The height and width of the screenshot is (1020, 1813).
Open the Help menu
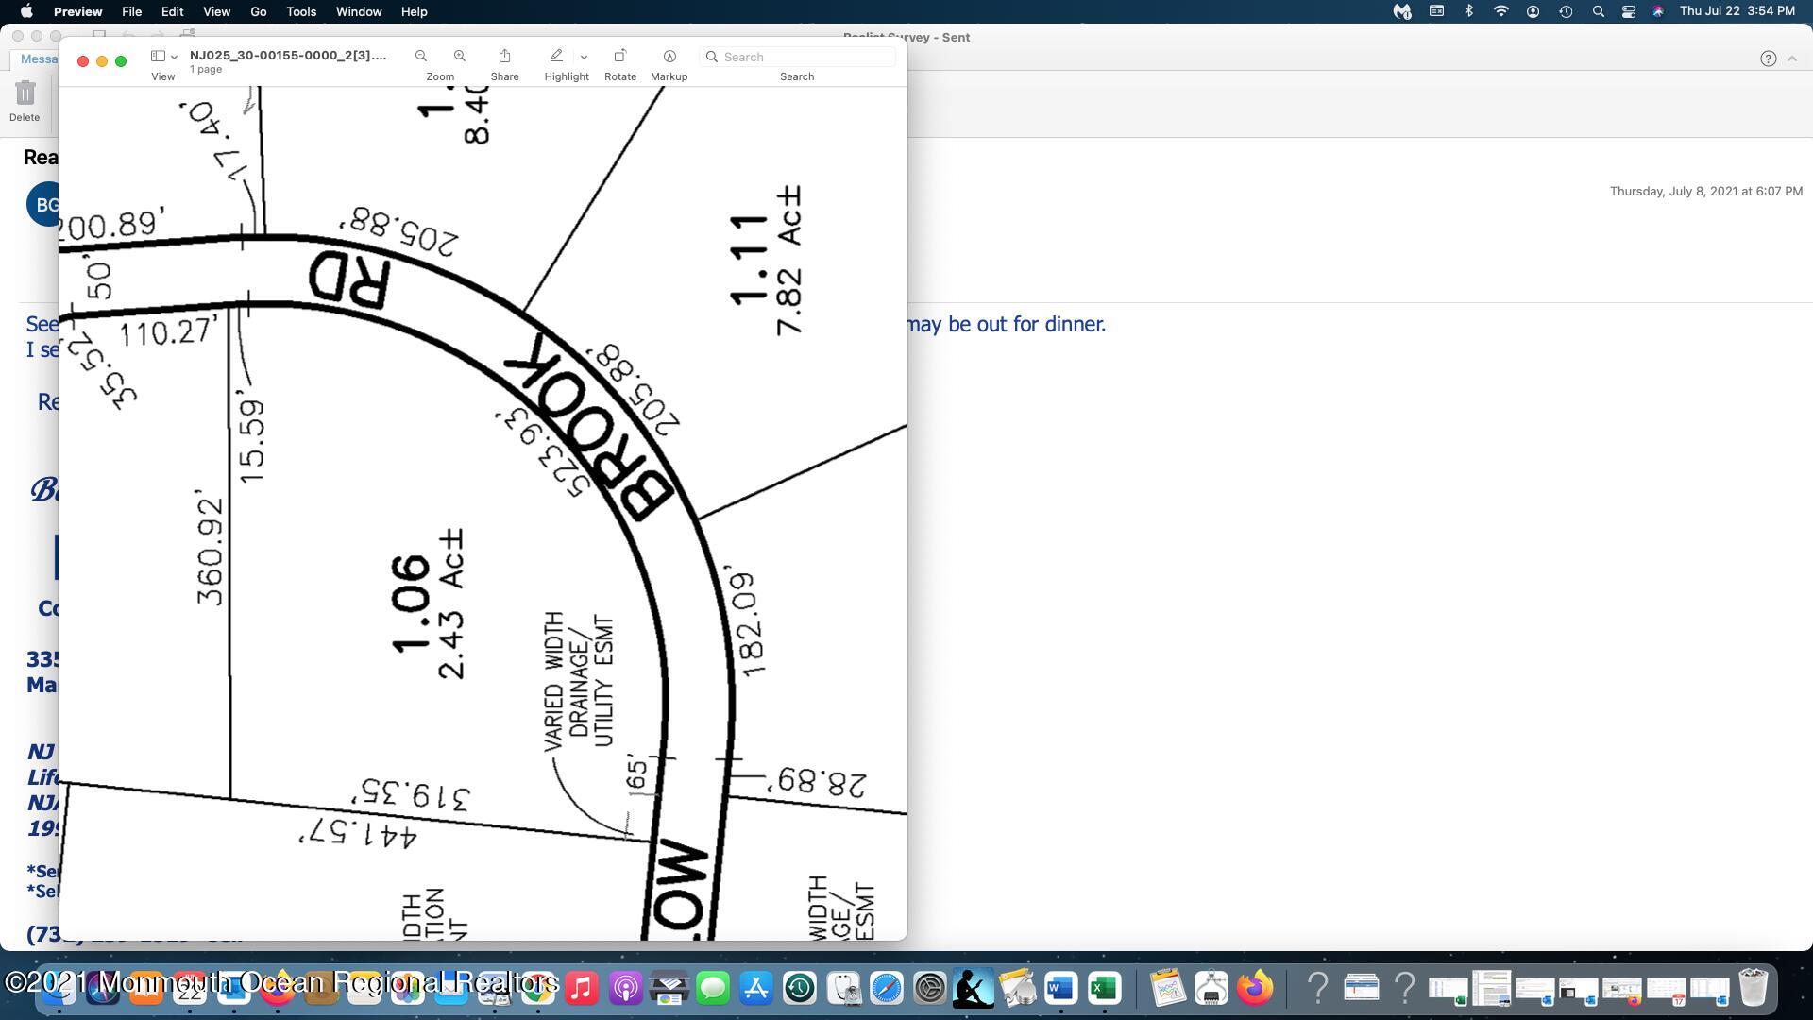[414, 11]
